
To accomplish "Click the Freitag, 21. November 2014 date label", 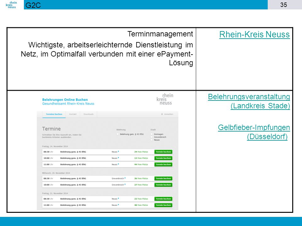I will pyautogui.click(x=55, y=193).
